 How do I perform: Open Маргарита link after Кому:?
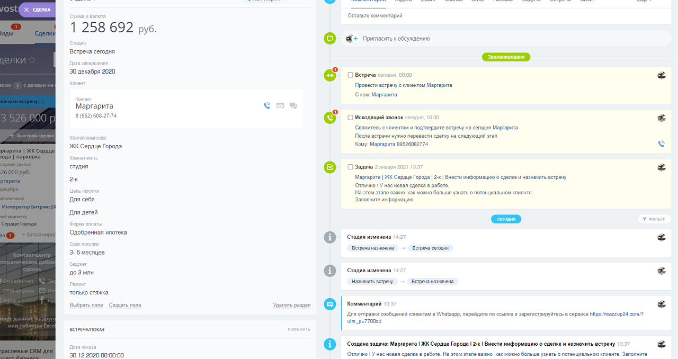382,144
